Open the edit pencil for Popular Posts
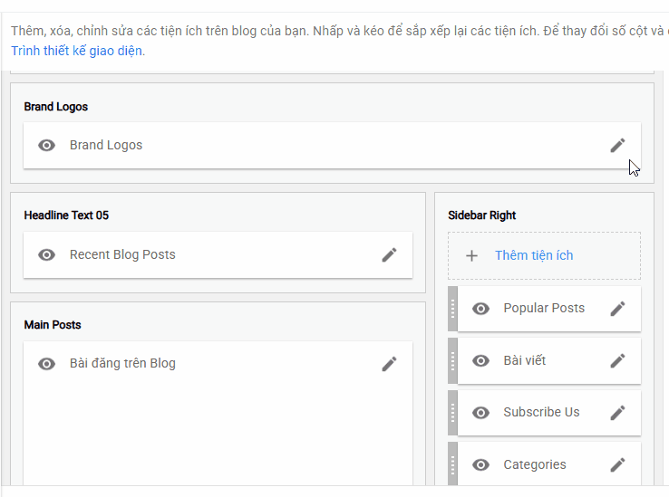The image size is (669, 497). [x=617, y=309]
